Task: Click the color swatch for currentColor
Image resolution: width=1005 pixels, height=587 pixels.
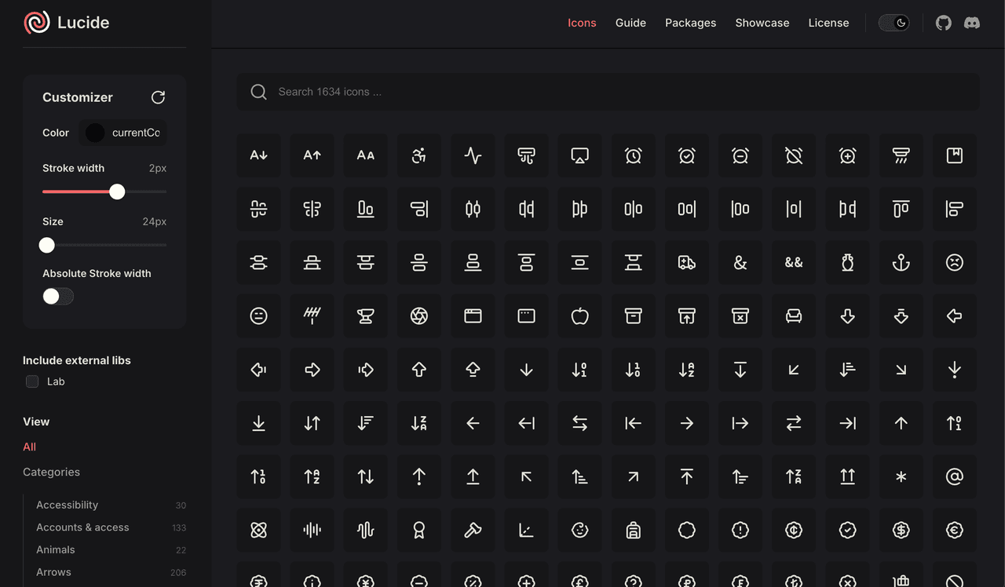Action: point(95,133)
